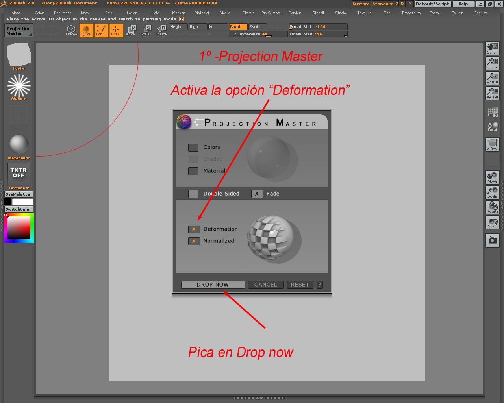Screen dimensions: 504x403
Task: Toggle the Edit mode button
Action: pos(101,30)
